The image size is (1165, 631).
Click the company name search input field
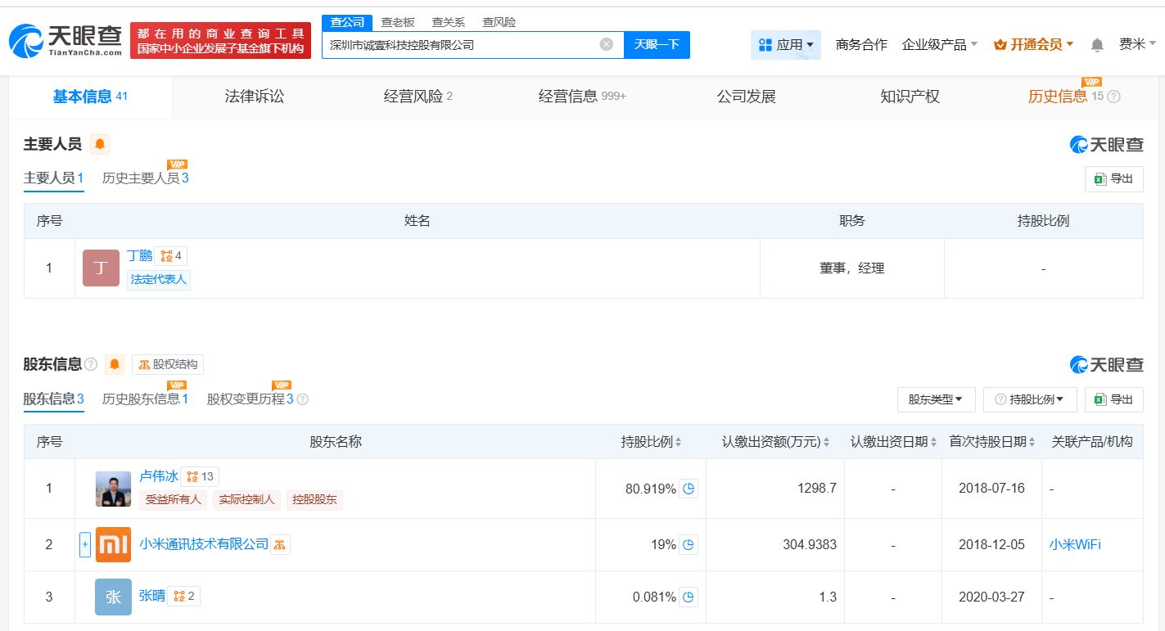click(x=461, y=45)
